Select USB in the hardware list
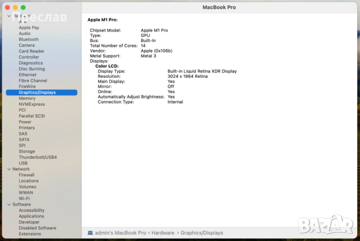 [23, 163]
